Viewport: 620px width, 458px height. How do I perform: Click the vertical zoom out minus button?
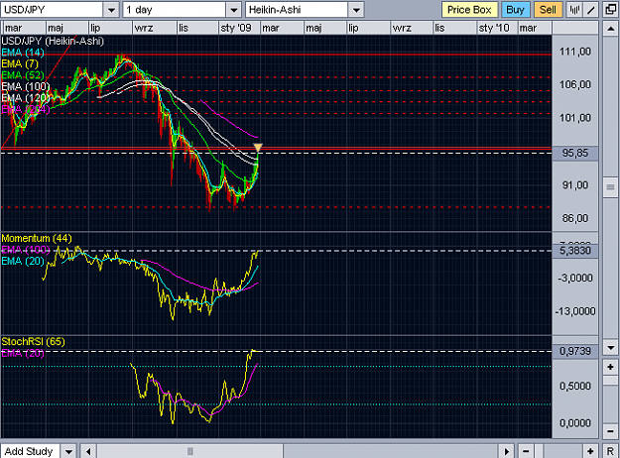coord(610,431)
